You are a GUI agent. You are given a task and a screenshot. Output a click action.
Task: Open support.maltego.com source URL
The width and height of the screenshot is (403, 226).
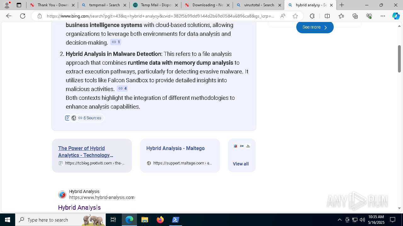tap(182, 163)
